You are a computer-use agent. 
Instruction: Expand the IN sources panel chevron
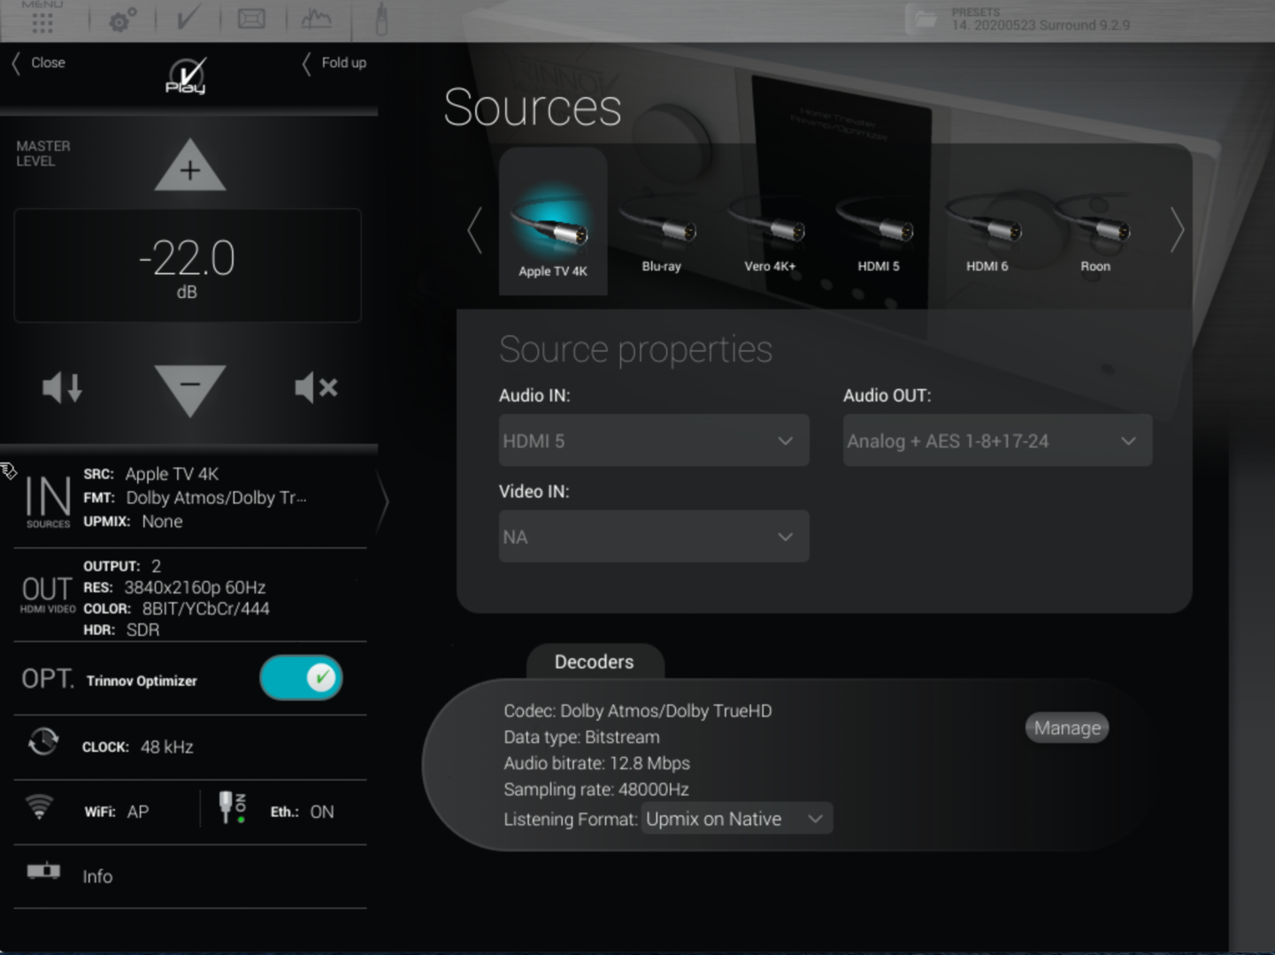(383, 502)
